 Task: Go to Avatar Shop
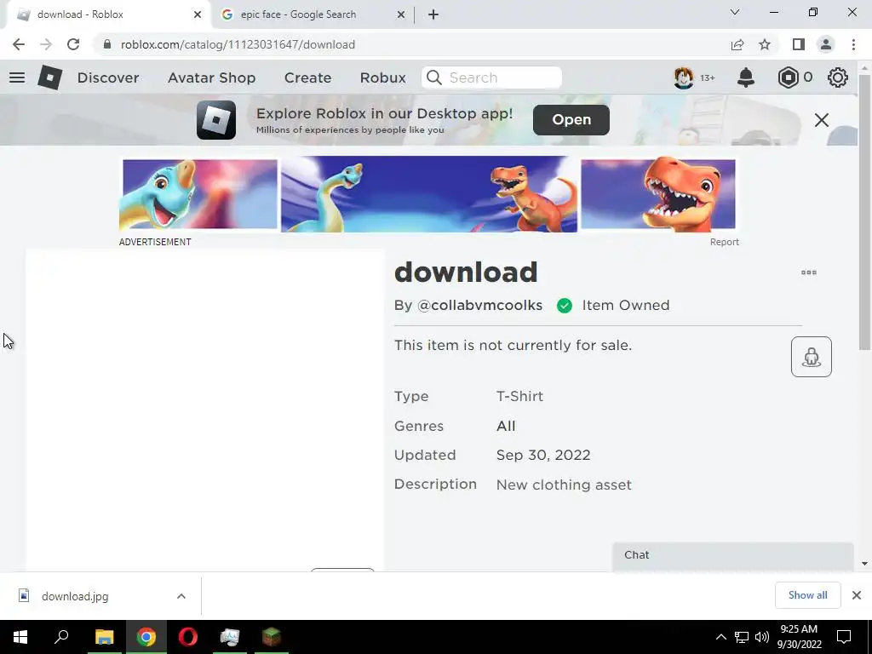pyautogui.click(x=211, y=77)
